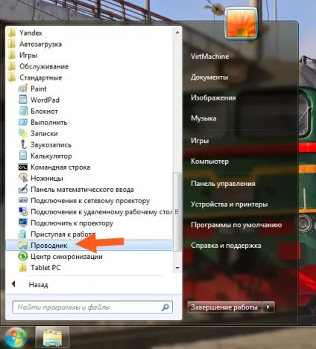
Task: Open Ножницы snipping tool icon
Action: tap(23, 178)
